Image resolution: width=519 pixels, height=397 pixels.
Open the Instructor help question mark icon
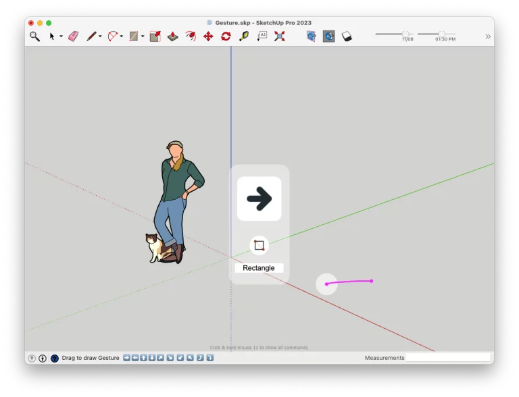tap(55, 358)
